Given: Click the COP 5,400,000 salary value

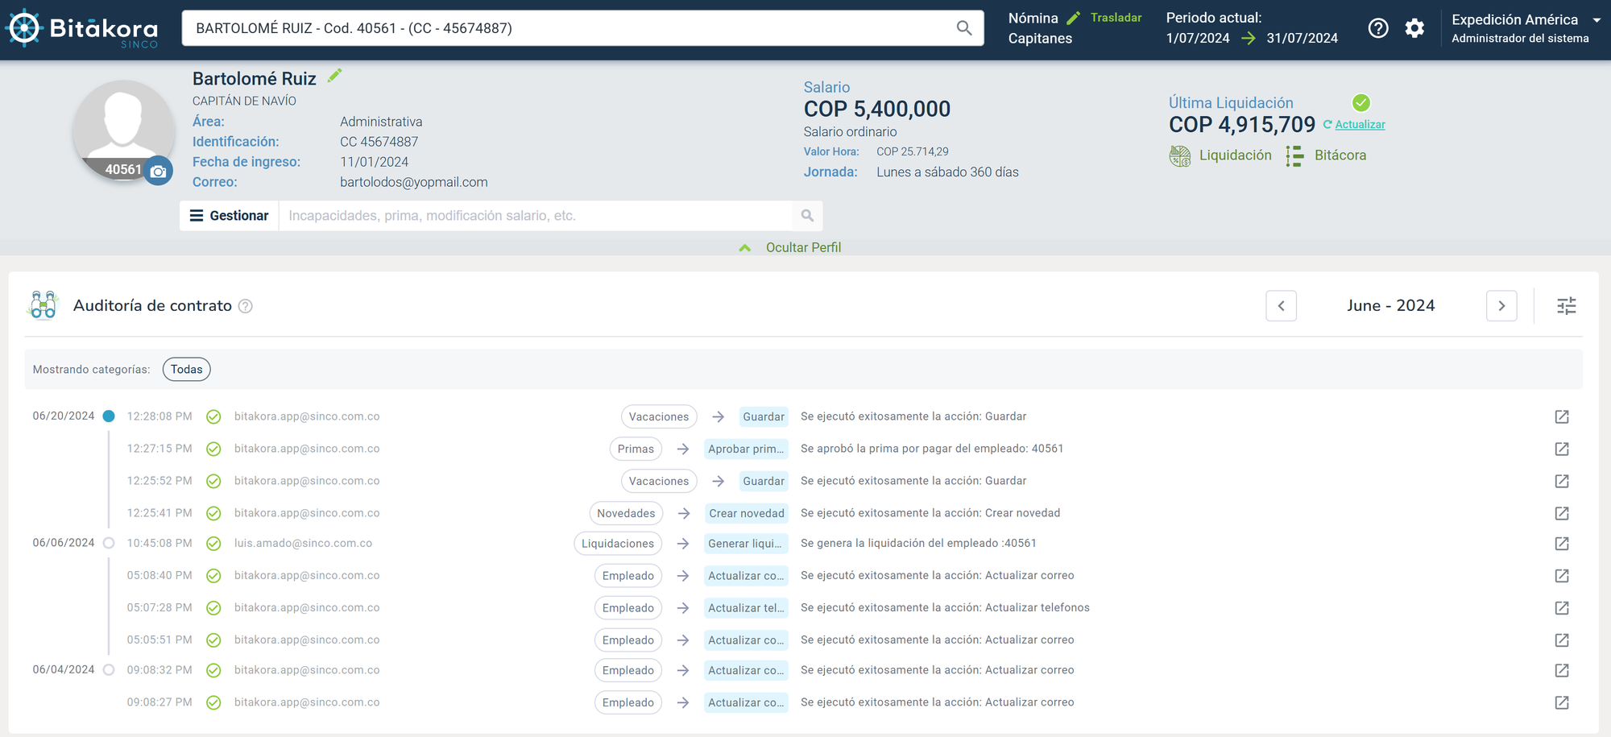Looking at the screenshot, I should tap(876, 110).
